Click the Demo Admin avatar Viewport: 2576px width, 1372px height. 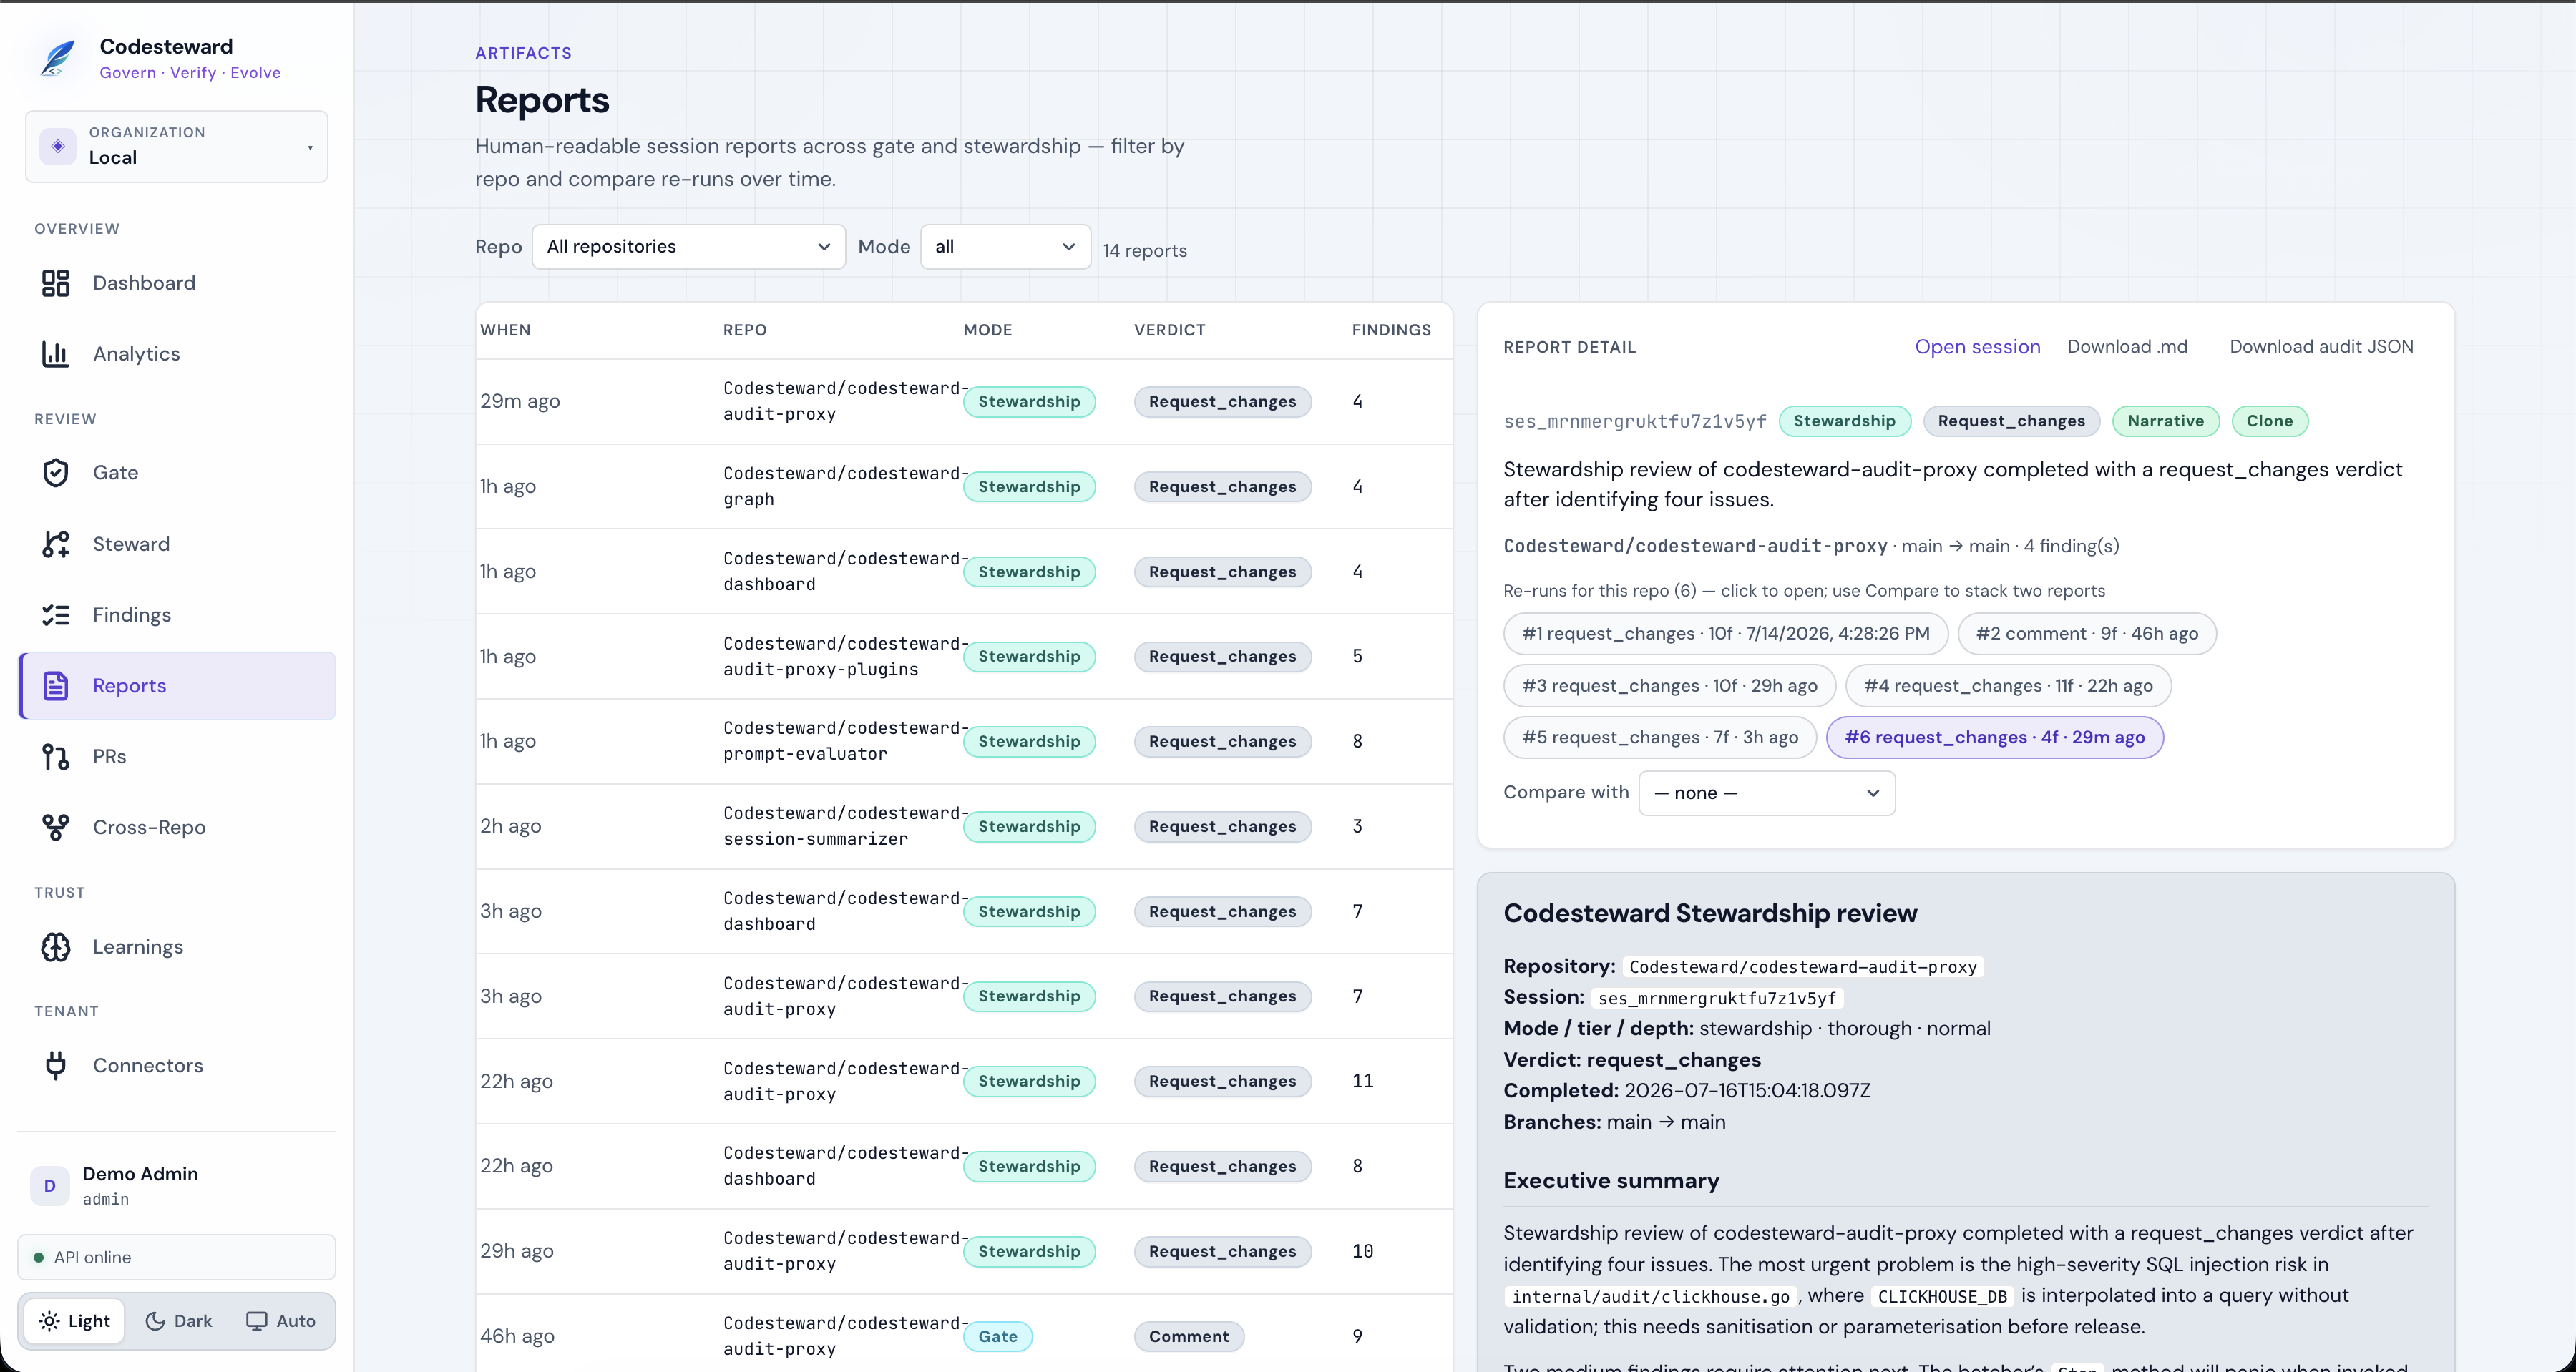click(x=50, y=1186)
